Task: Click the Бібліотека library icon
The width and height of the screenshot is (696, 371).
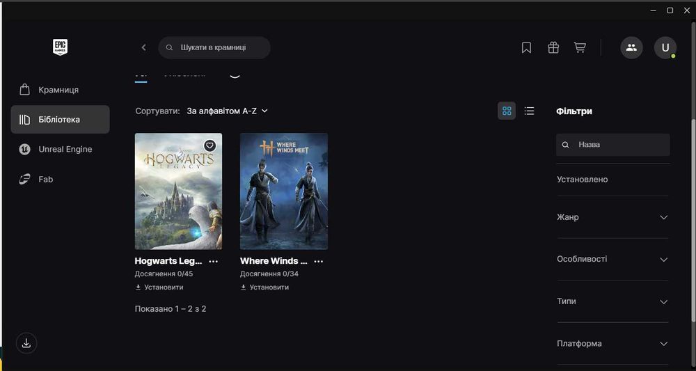Action: click(x=24, y=120)
